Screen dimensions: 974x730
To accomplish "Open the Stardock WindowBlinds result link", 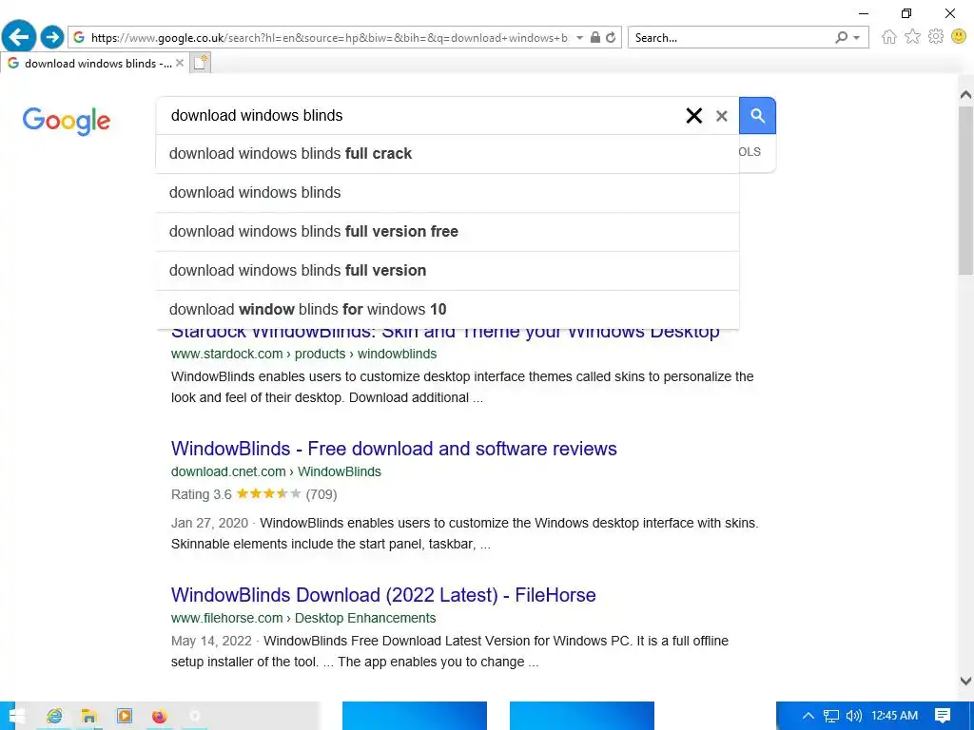I will [x=445, y=334].
